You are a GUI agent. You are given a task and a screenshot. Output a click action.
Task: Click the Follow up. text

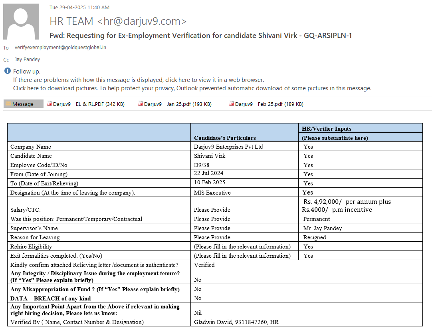click(27, 72)
